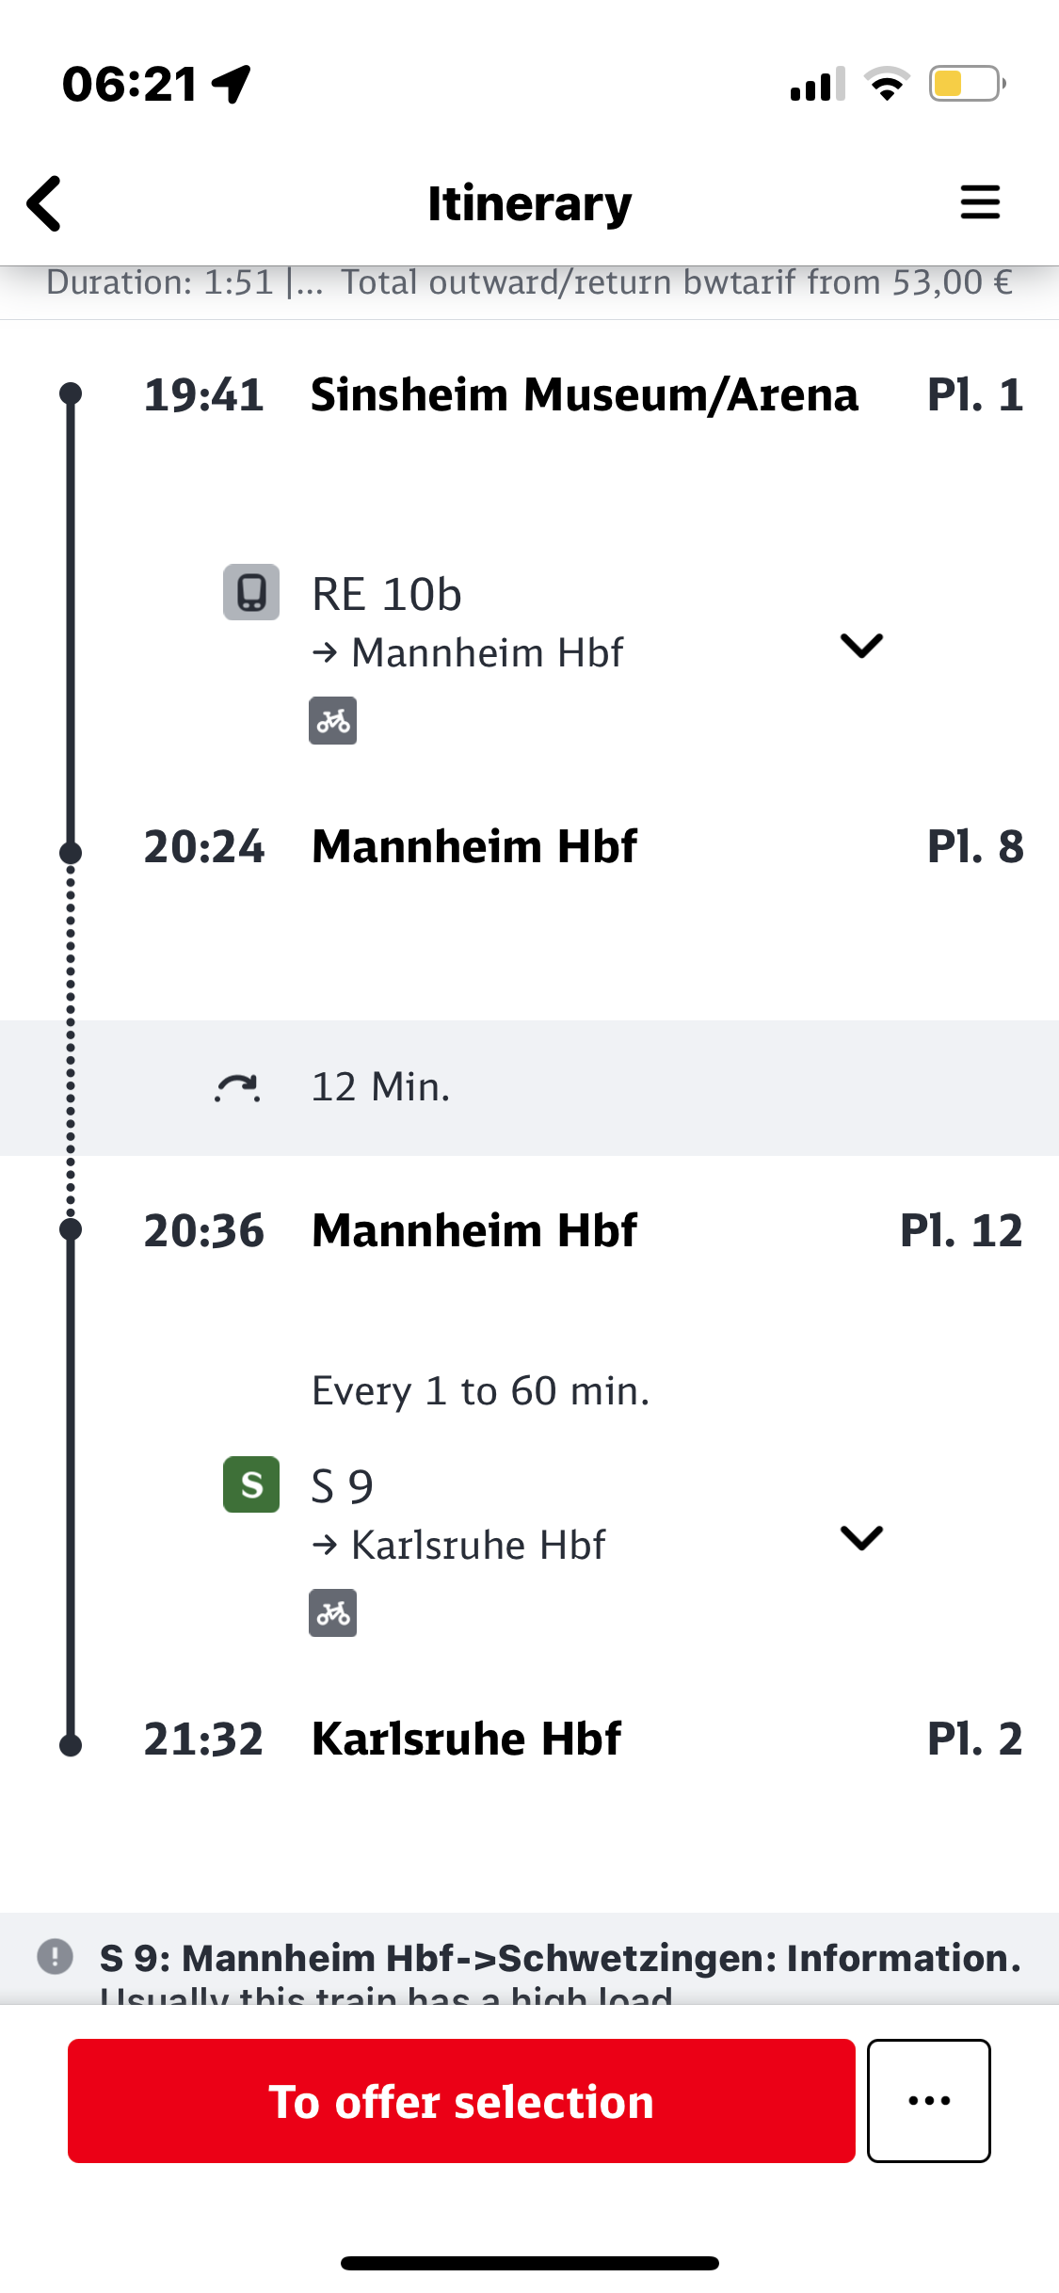This screenshot has height=2293, width=1059.
Task: Select Sinsheim Museum/Arena departure stop
Action: (x=584, y=394)
